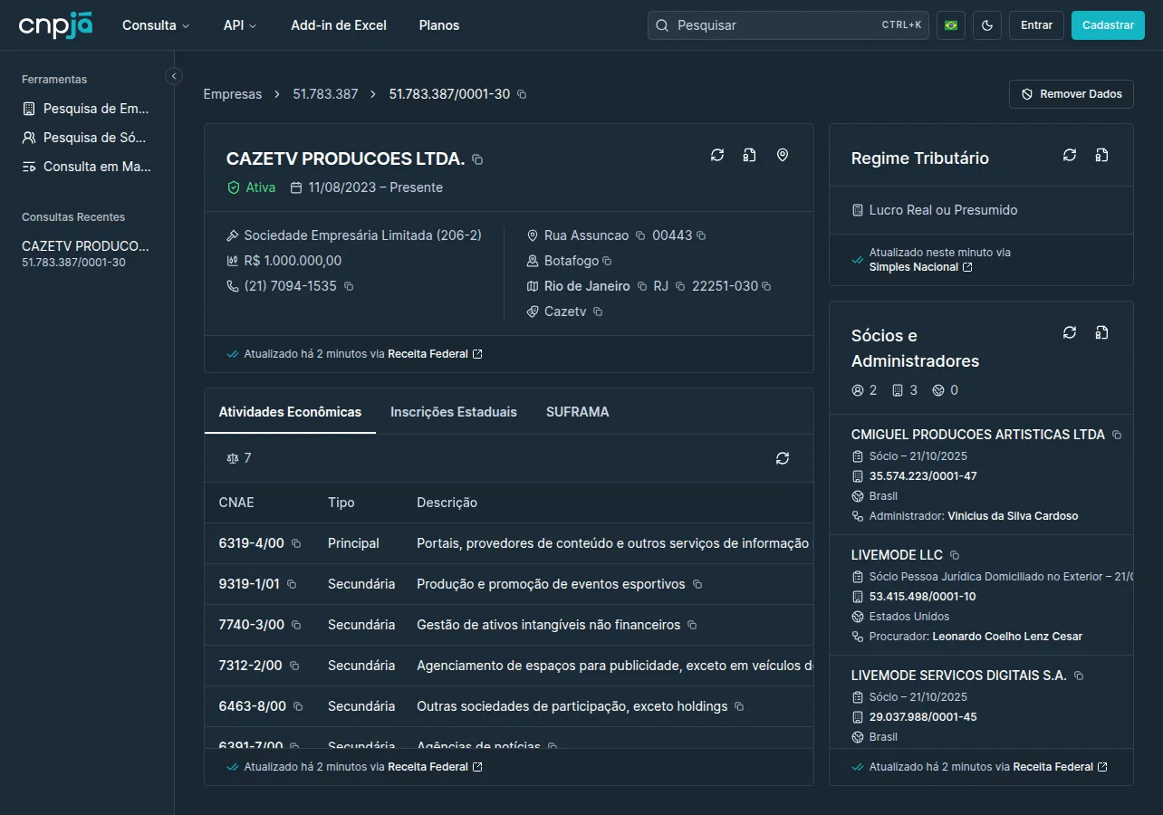Navigate to 51.783.387 breadcrumb
The width and height of the screenshot is (1163, 815).
(325, 94)
